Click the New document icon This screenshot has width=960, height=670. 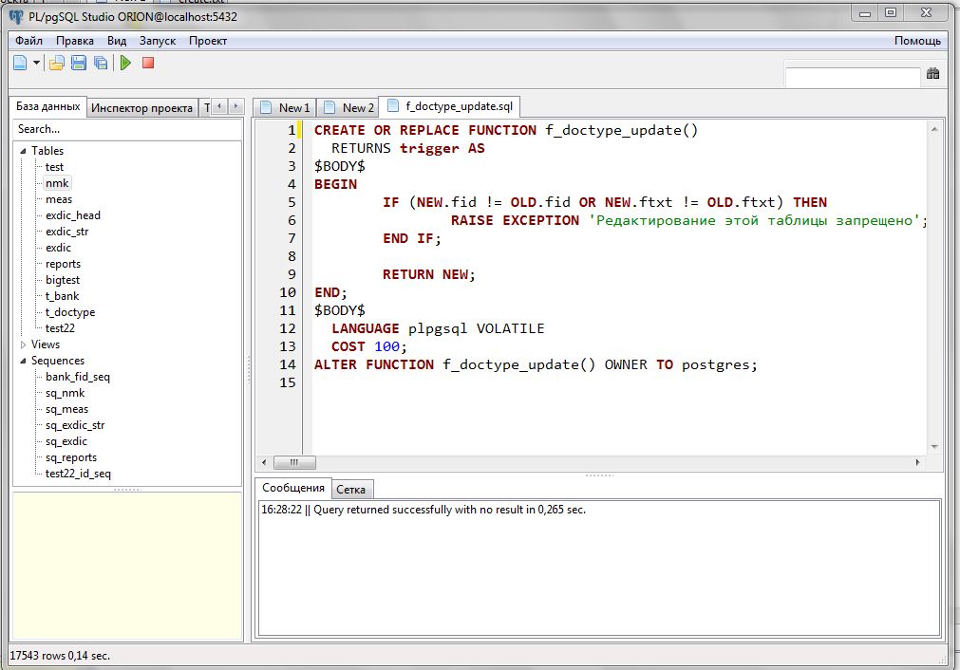(x=21, y=63)
